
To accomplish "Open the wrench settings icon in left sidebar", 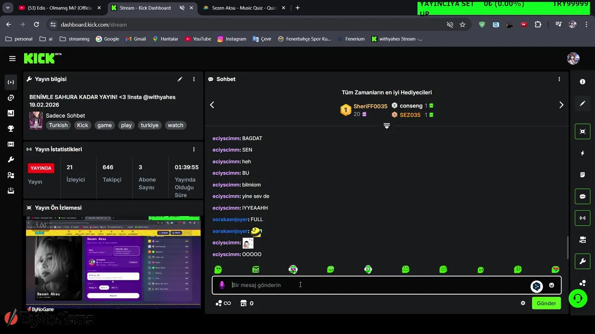I will tap(11, 160).
